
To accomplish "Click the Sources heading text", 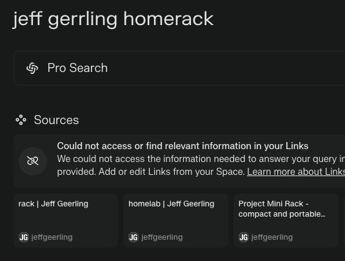I will pos(56,120).
